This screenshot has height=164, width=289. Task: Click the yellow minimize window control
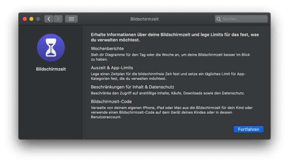[31, 18]
